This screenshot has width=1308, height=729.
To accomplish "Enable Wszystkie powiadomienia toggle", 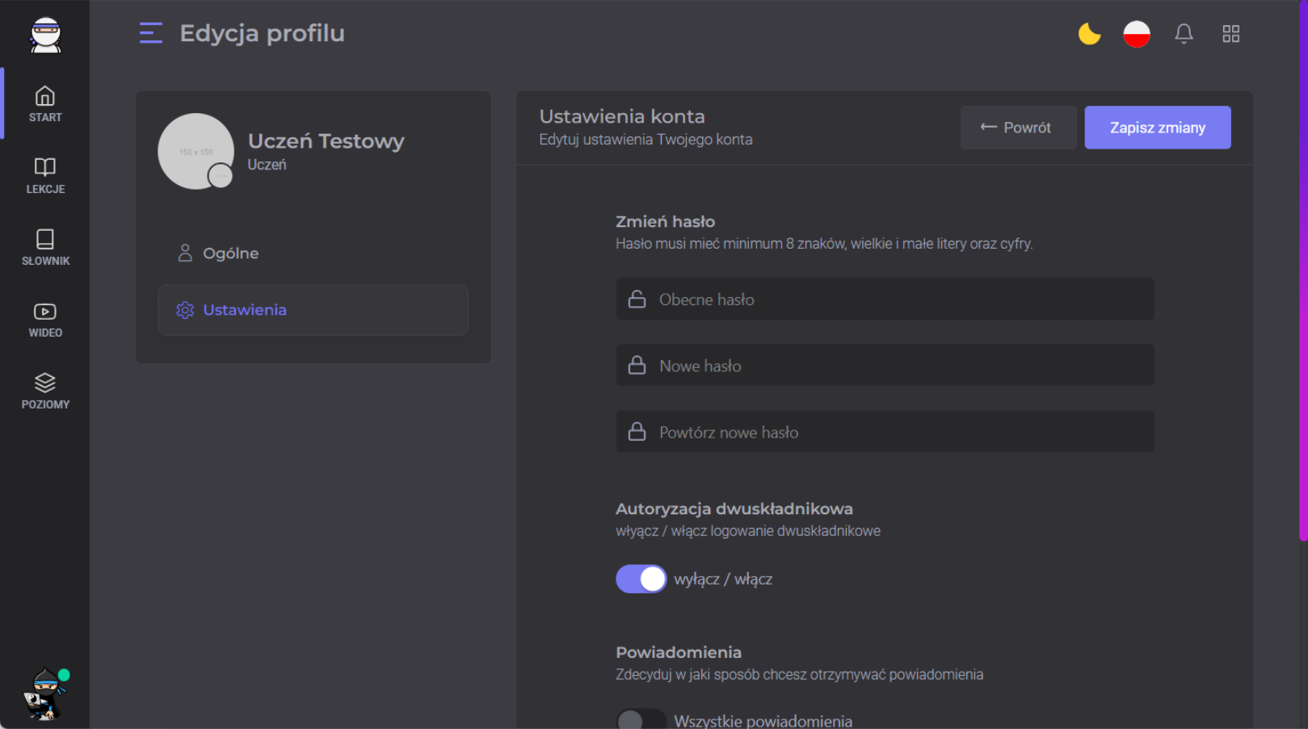I will tap(641, 719).
